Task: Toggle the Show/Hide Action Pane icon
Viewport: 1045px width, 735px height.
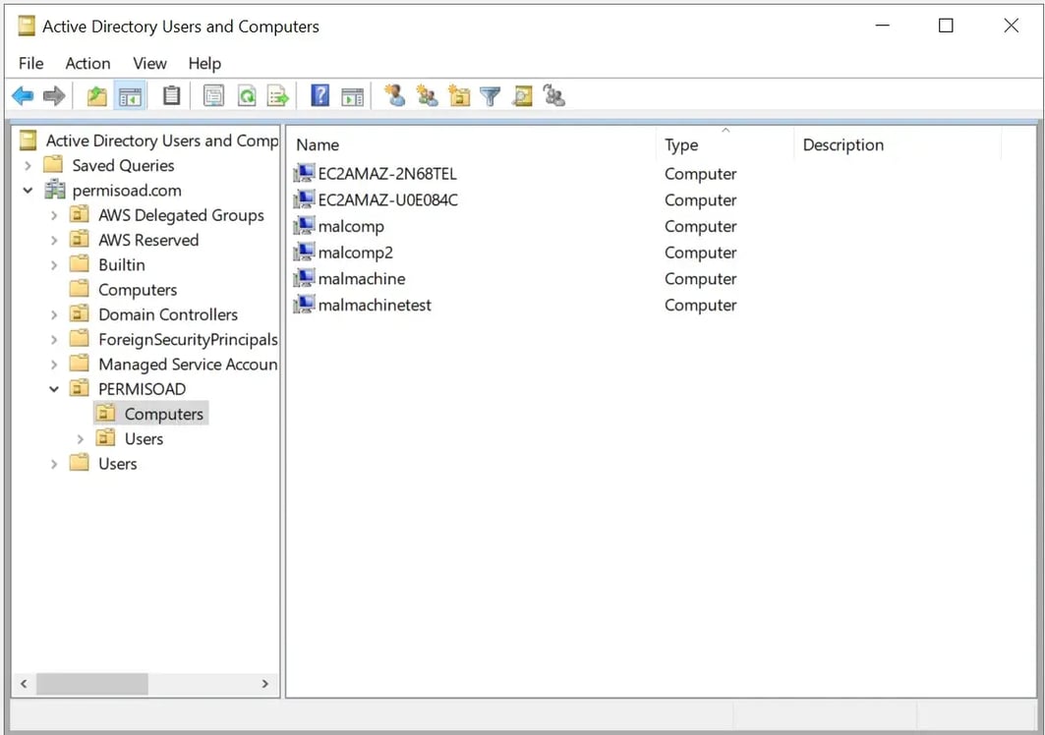Action: click(x=353, y=96)
